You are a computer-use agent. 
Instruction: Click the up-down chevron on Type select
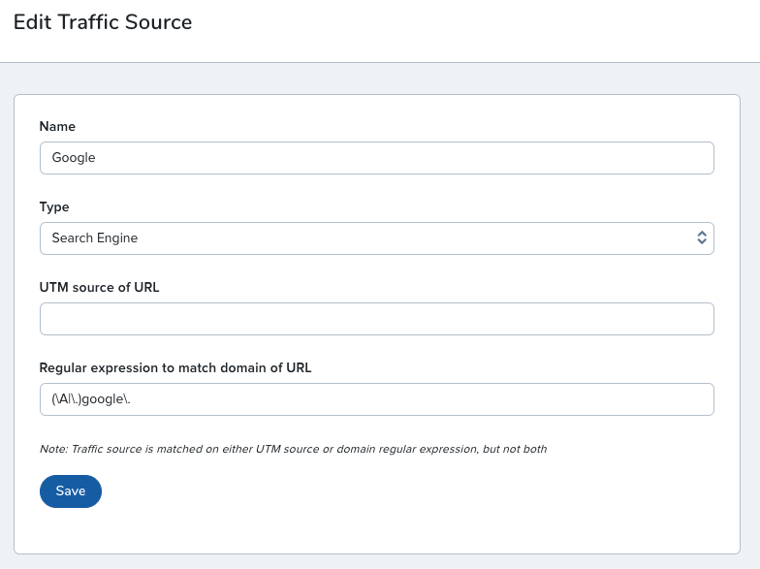pyautogui.click(x=702, y=238)
